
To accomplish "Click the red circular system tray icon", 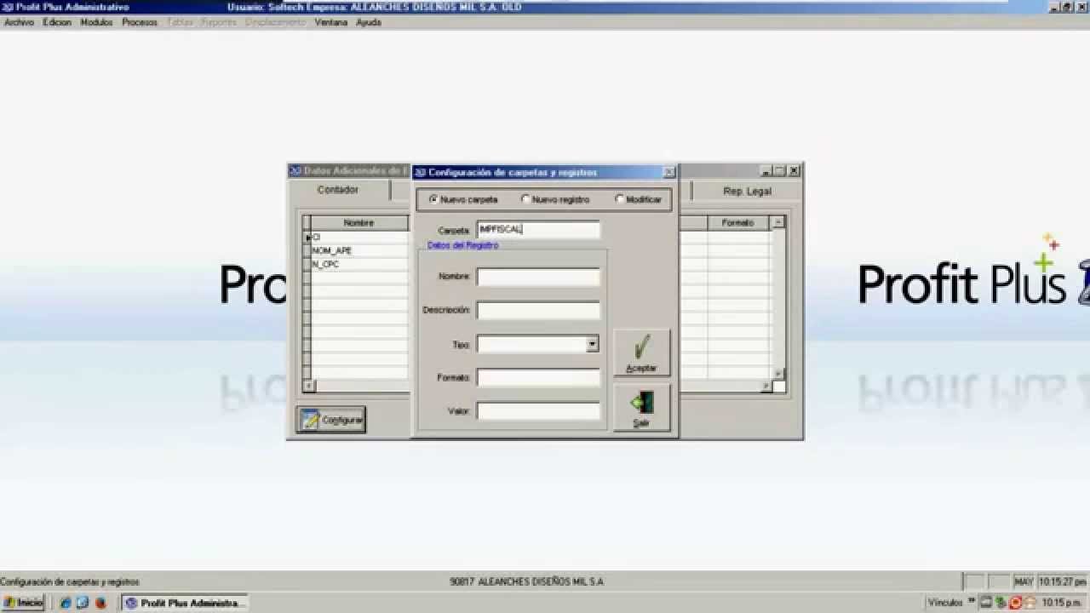I will pyautogui.click(x=1015, y=603).
